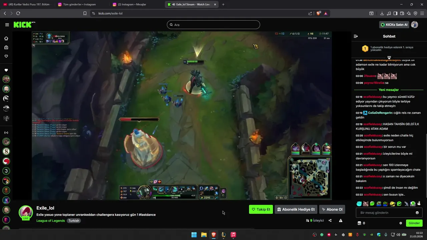Viewport: 427px width, 240px height.
Task: Open browser downloads
Action: pyautogui.click(x=382, y=13)
